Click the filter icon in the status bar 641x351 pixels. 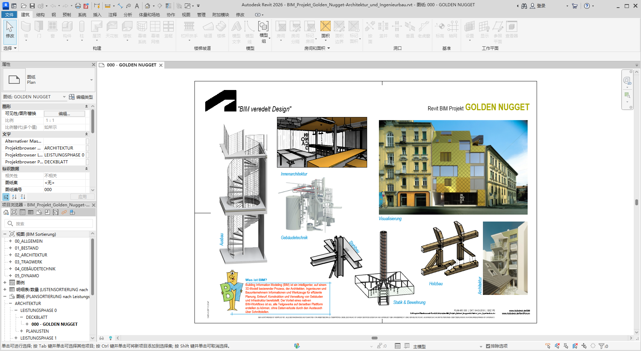click(x=601, y=346)
